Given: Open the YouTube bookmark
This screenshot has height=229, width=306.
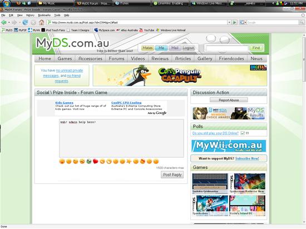Looking at the screenshot, I should click(x=147, y=30).
